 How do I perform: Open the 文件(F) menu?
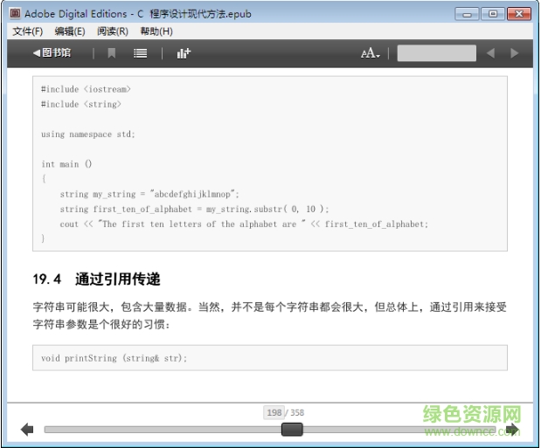tap(28, 31)
